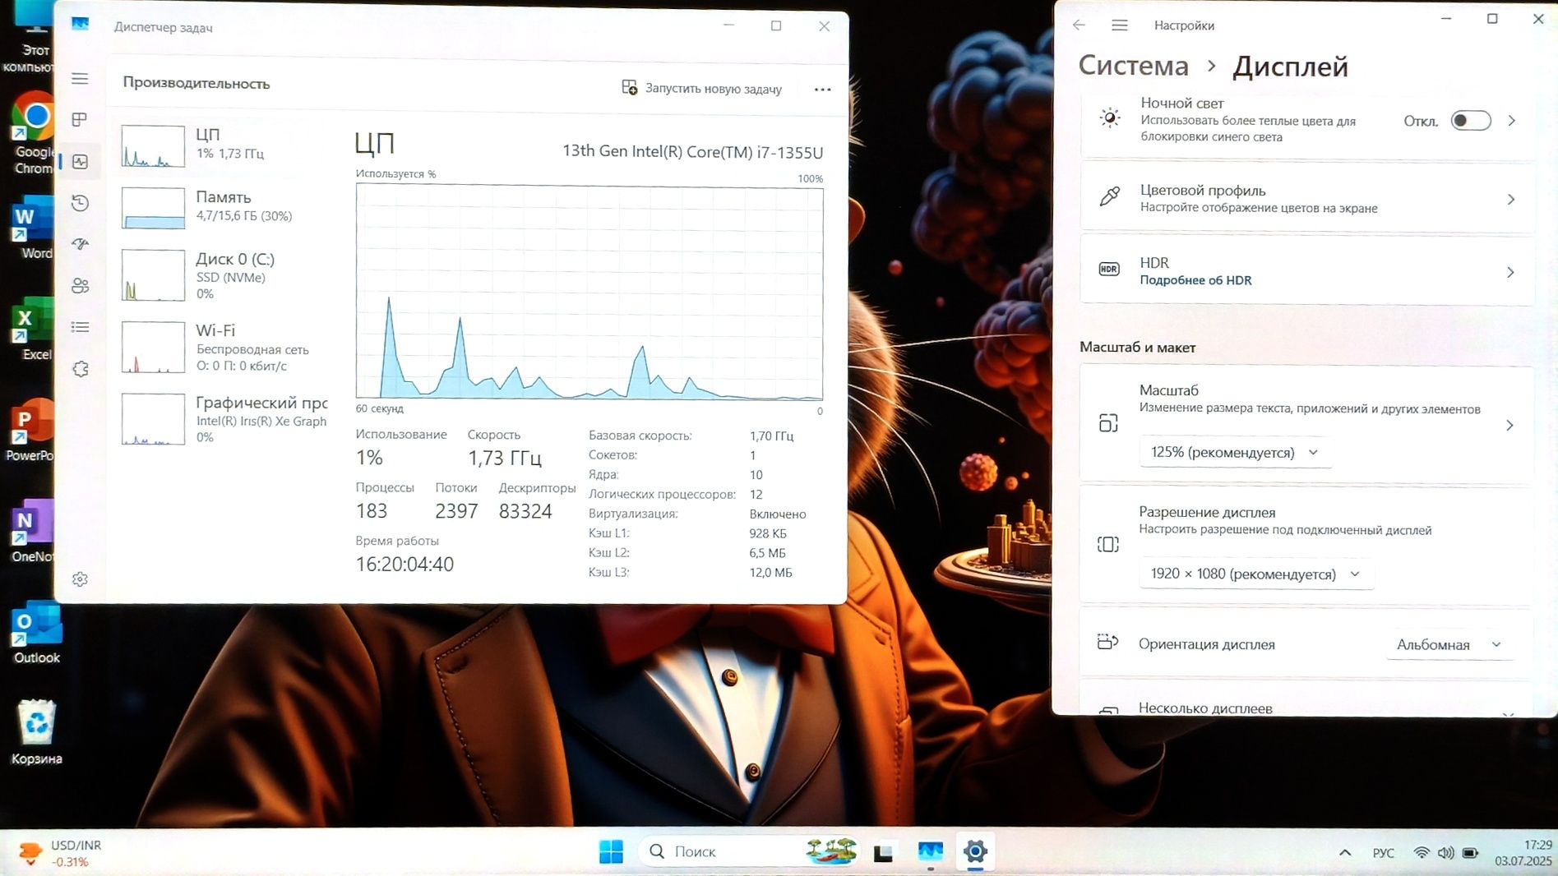The width and height of the screenshot is (1558, 876).
Task: Open the three-dot more options menu in Task Manager
Action: tap(822, 89)
